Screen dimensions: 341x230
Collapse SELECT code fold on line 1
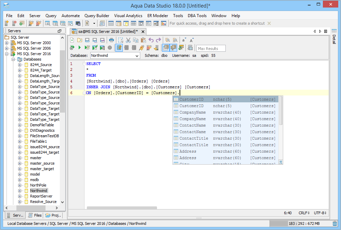(84, 64)
